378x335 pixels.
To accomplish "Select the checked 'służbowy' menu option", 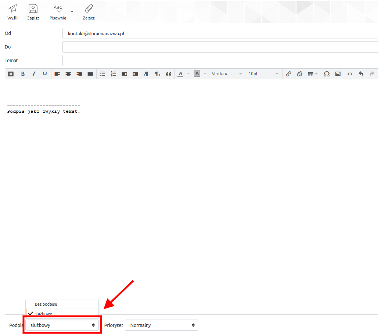I will tap(62, 313).
